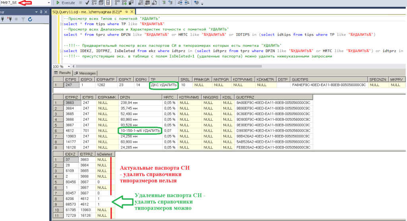Select Results to Grid output mode
Screen dimensions: 407x221
click(147, 3)
